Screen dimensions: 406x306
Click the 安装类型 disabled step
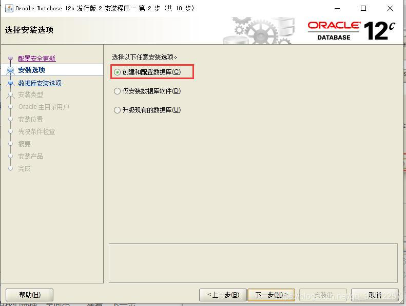click(x=31, y=95)
